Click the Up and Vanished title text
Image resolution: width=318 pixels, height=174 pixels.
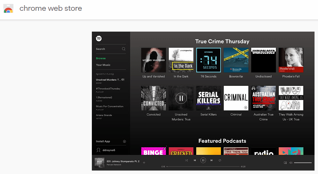click(x=153, y=76)
